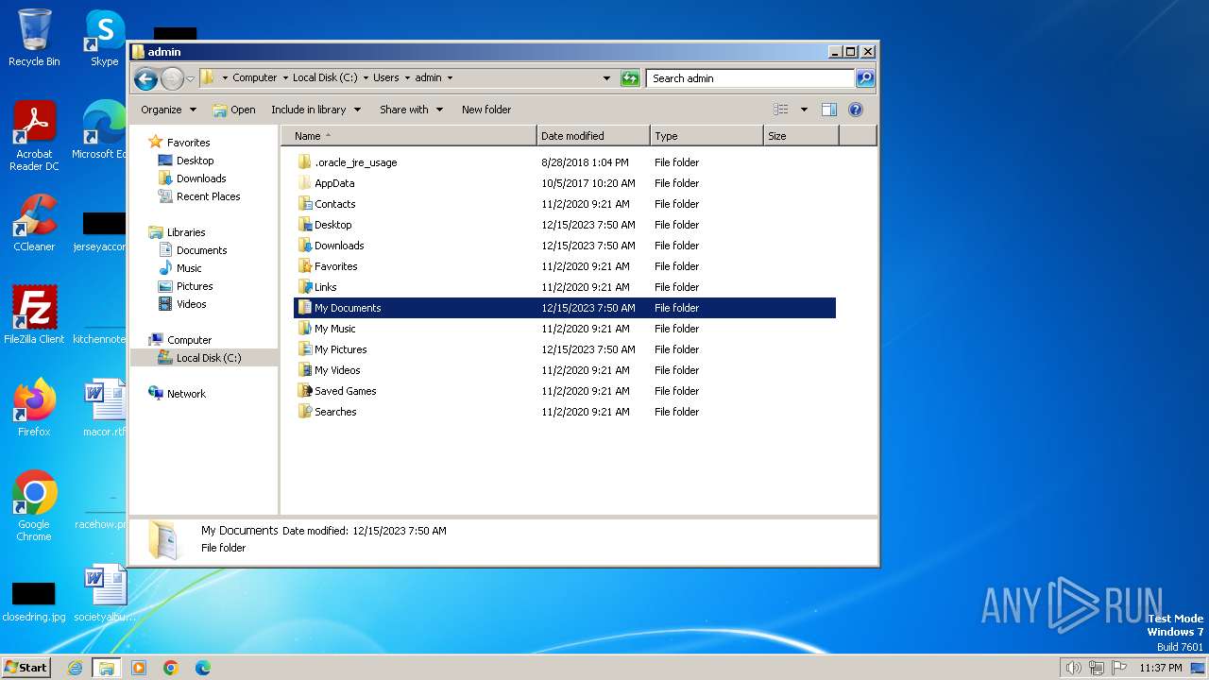Sort by the Name column header
This screenshot has width=1209, height=680.
(x=408, y=136)
